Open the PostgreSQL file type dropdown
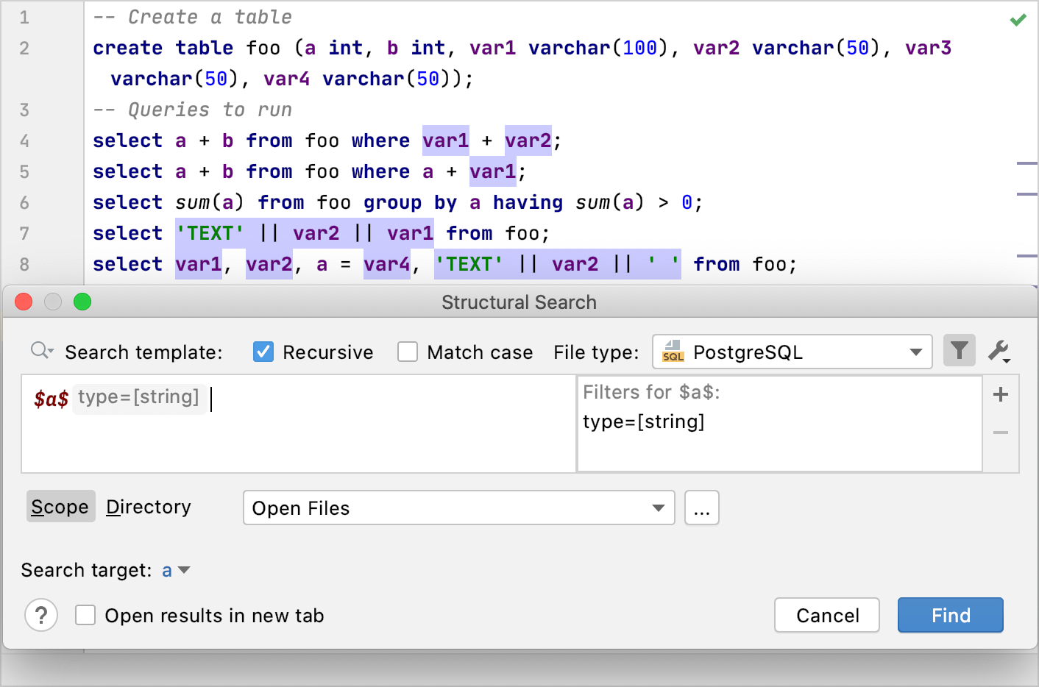Image resolution: width=1039 pixels, height=687 pixels. [x=915, y=352]
